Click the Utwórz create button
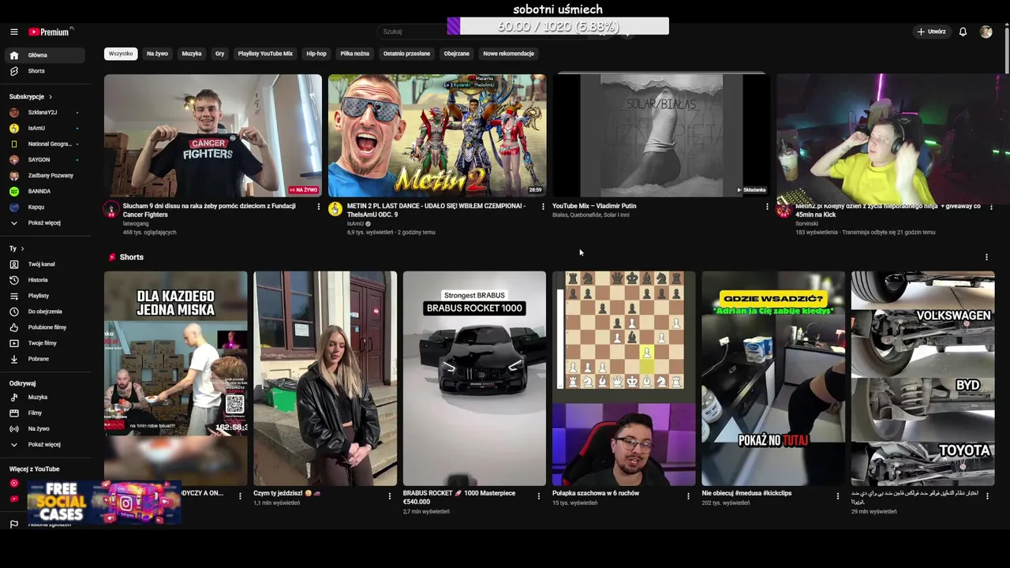1010x568 pixels. coord(931,32)
